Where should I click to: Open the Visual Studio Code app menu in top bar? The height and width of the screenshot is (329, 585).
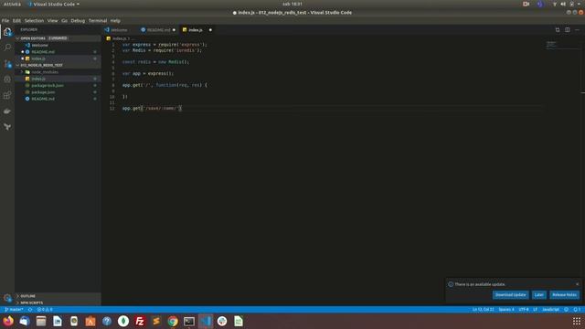(x=54, y=4)
